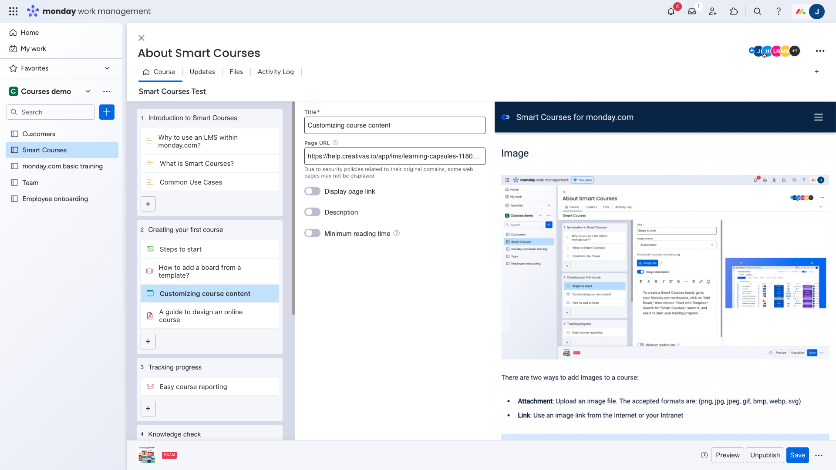Toggle Minimum reading time switch
This screenshot has width=836, height=470.
point(312,233)
